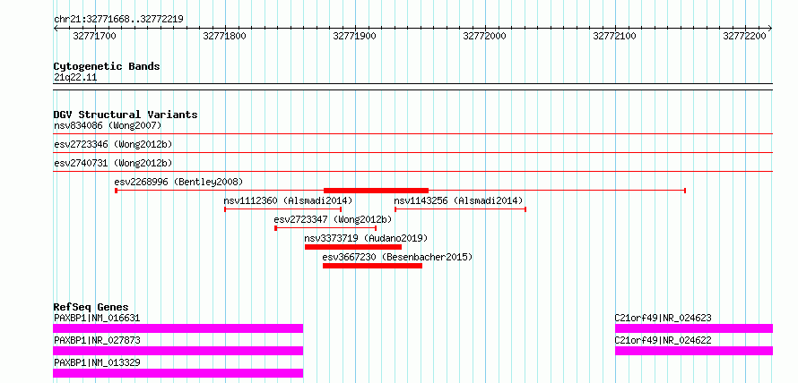Click the 32771900 ruler tick label
This screenshot has height=383, width=798.
coord(355,36)
